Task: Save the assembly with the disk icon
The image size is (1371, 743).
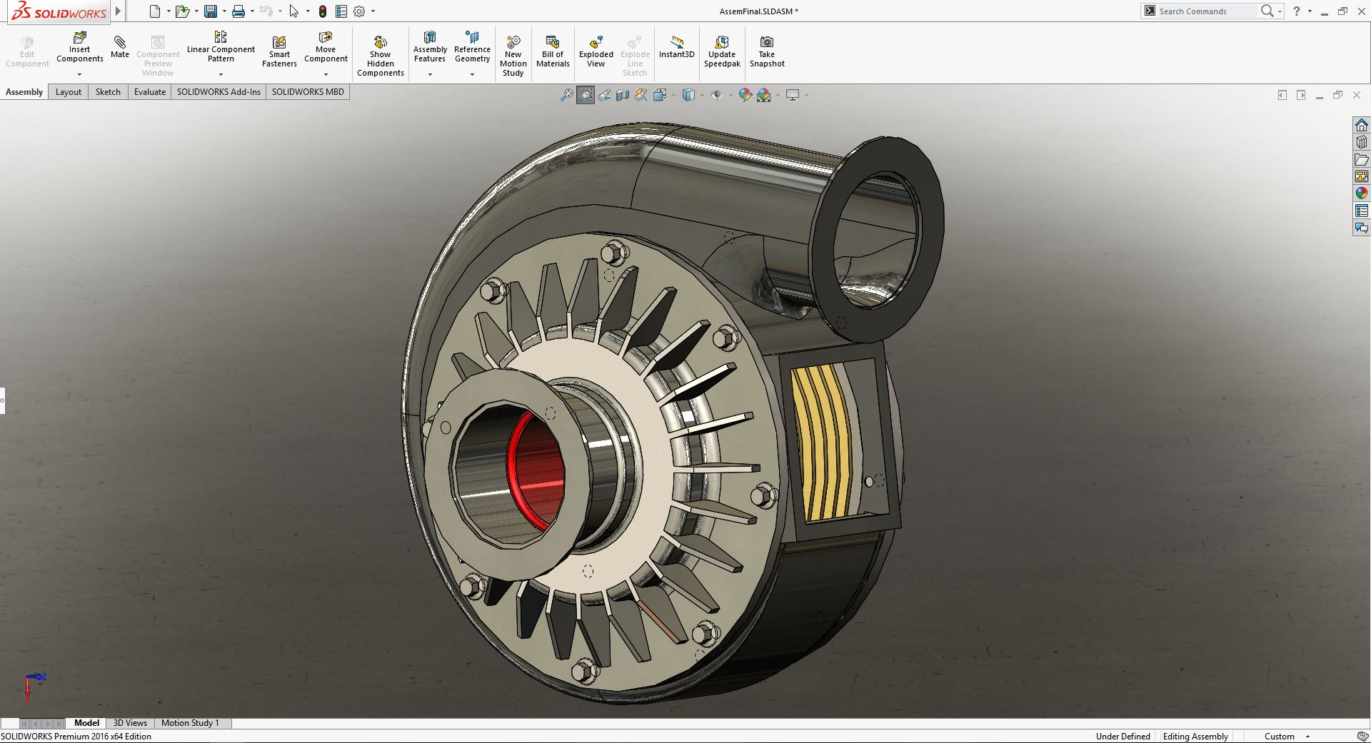Action: pyautogui.click(x=211, y=11)
